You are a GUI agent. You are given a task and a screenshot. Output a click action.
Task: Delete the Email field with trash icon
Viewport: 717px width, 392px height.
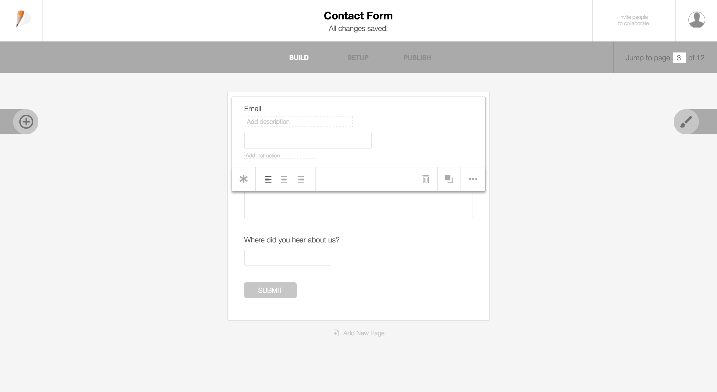coord(426,179)
